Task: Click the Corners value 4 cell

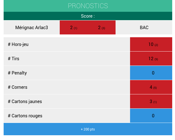Action: [151, 87]
